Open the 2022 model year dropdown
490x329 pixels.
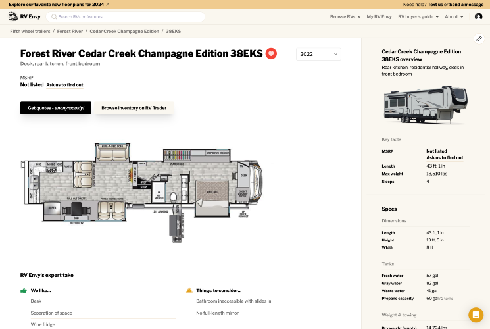pyautogui.click(x=318, y=54)
